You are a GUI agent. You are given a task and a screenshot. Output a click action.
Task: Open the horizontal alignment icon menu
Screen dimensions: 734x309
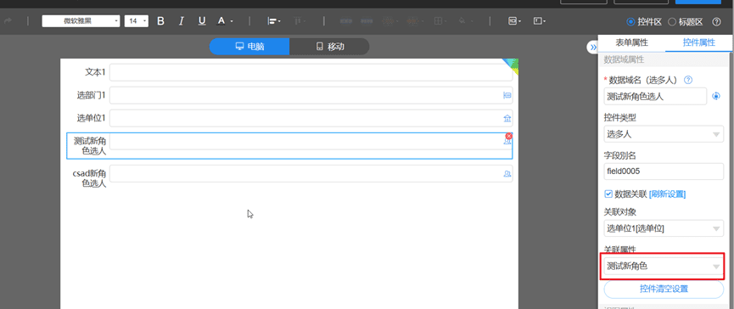(274, 21)
